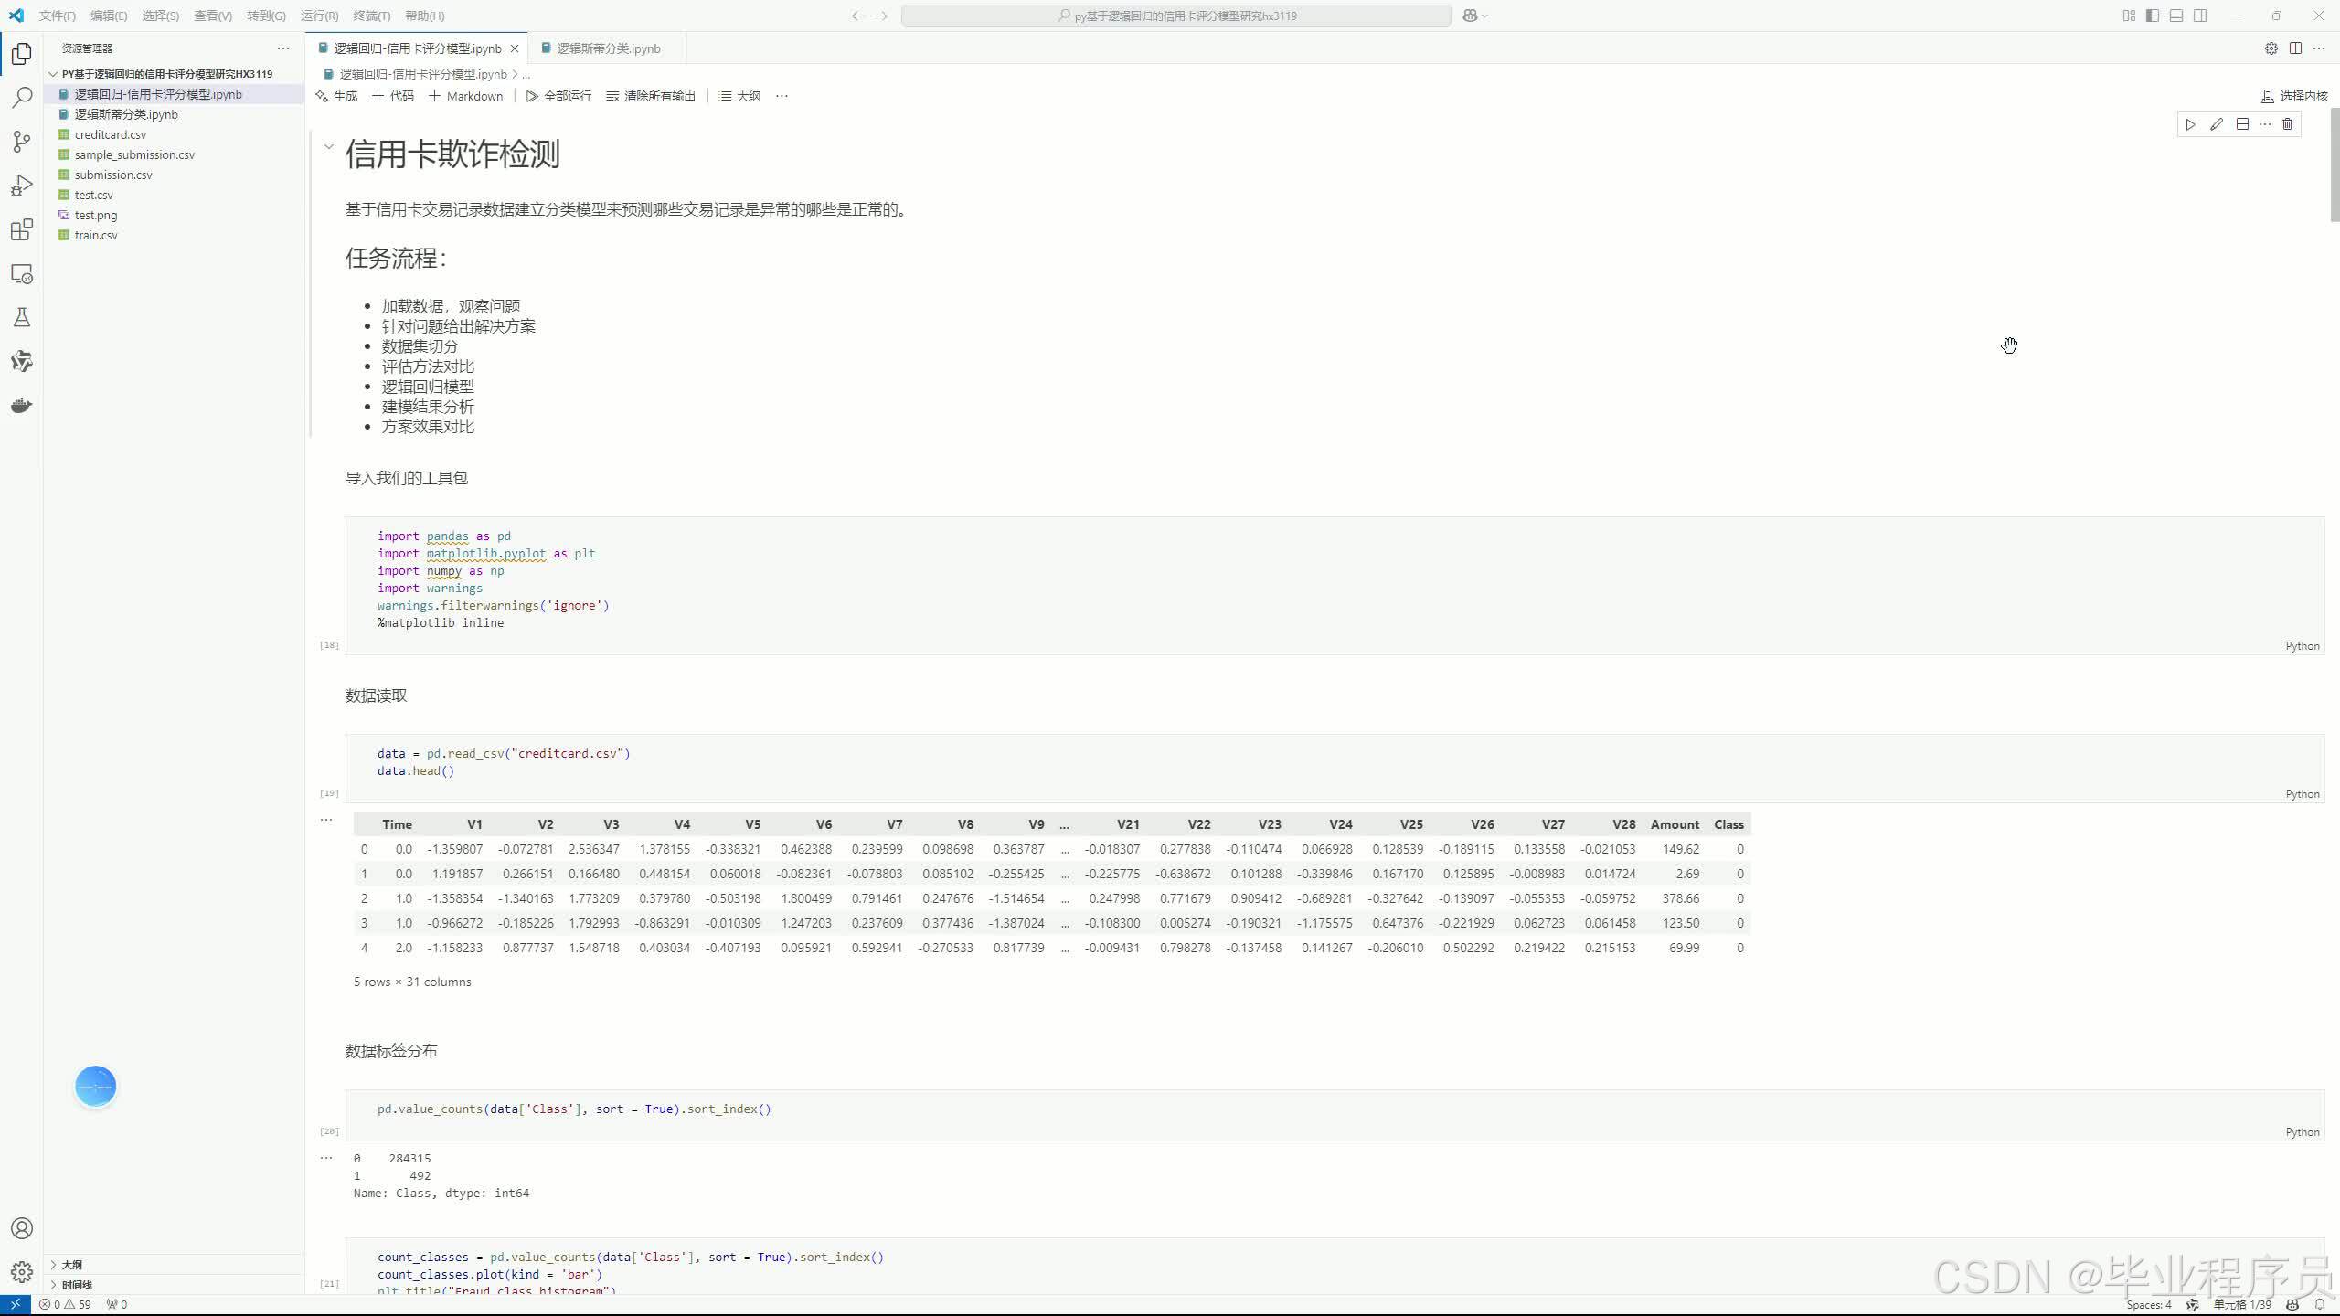This screenshot has width=2340, height=1316.
Task: Toggle the secondary sidebar layout button
Action: pyautogui.click(x=2200, y=16)
